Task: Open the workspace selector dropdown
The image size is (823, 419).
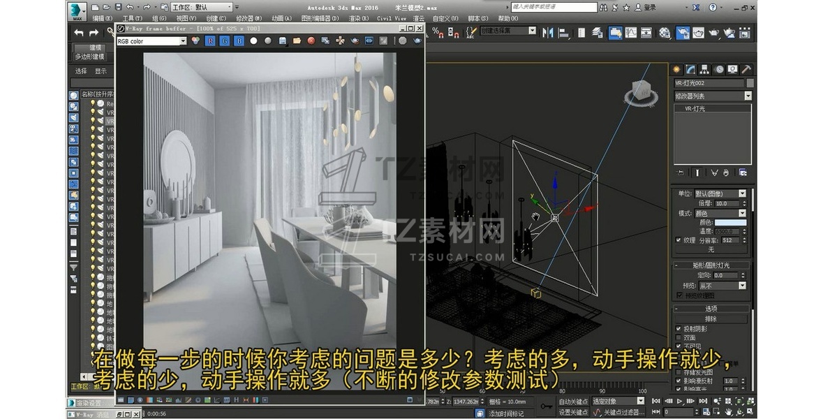Action: pos(202,8)
